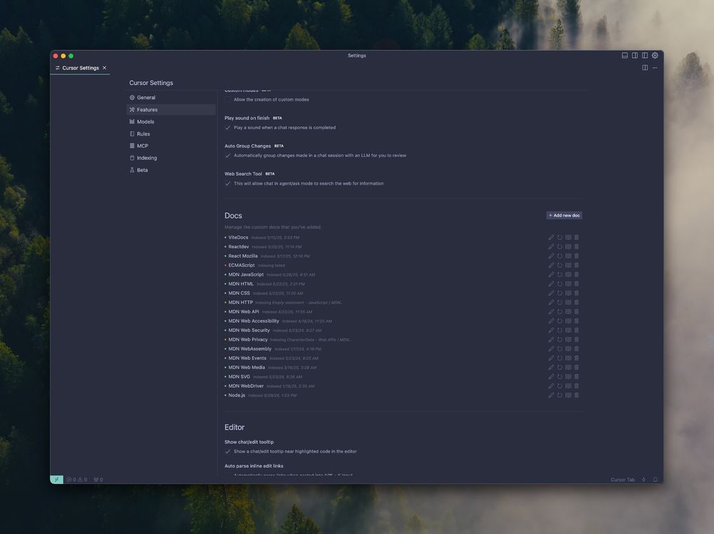
Task: Click the Node.js doc name
Action: [237, 396]
